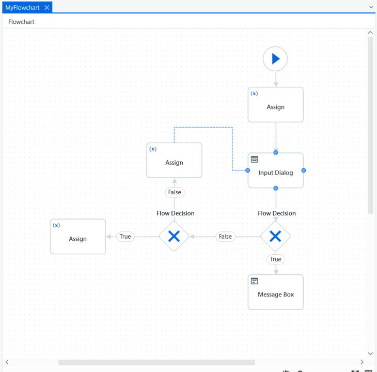Click the horizontal scrollbar right arrow
This screenshot has height=372, width=377.
[362, 362]
